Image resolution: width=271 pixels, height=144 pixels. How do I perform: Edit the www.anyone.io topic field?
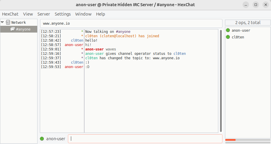[131, 23]
